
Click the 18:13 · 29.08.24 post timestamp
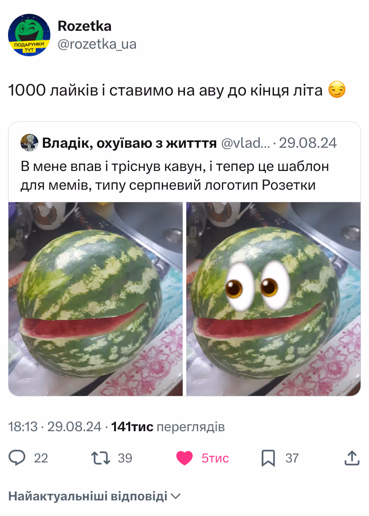coord(55,427)
